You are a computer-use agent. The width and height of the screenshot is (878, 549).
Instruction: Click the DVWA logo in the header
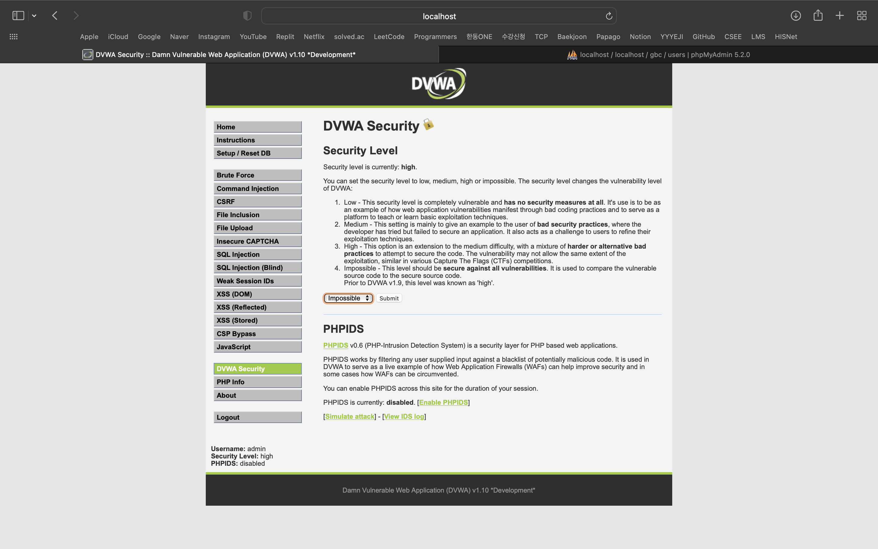coord(438,84)
